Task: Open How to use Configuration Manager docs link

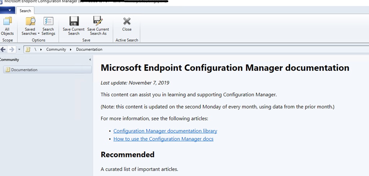Action: (x=163, y=139)
